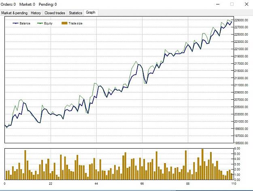Viewport: 253px width, 191px height.
Task: Click the 211000.00 axis value
Action: (241, 85)
